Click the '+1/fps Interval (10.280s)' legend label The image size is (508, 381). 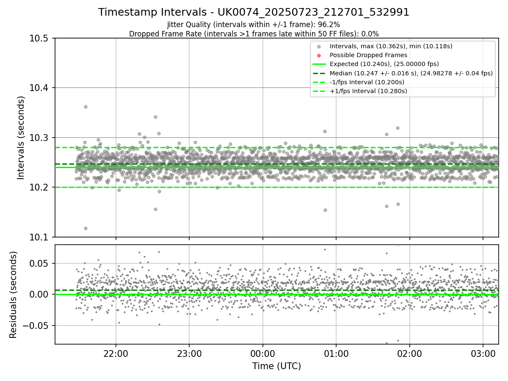tap(368, 91)
